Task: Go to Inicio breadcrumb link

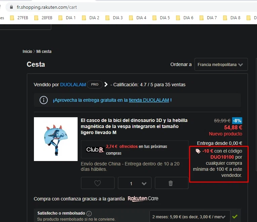Action: (x=27, y=52)
